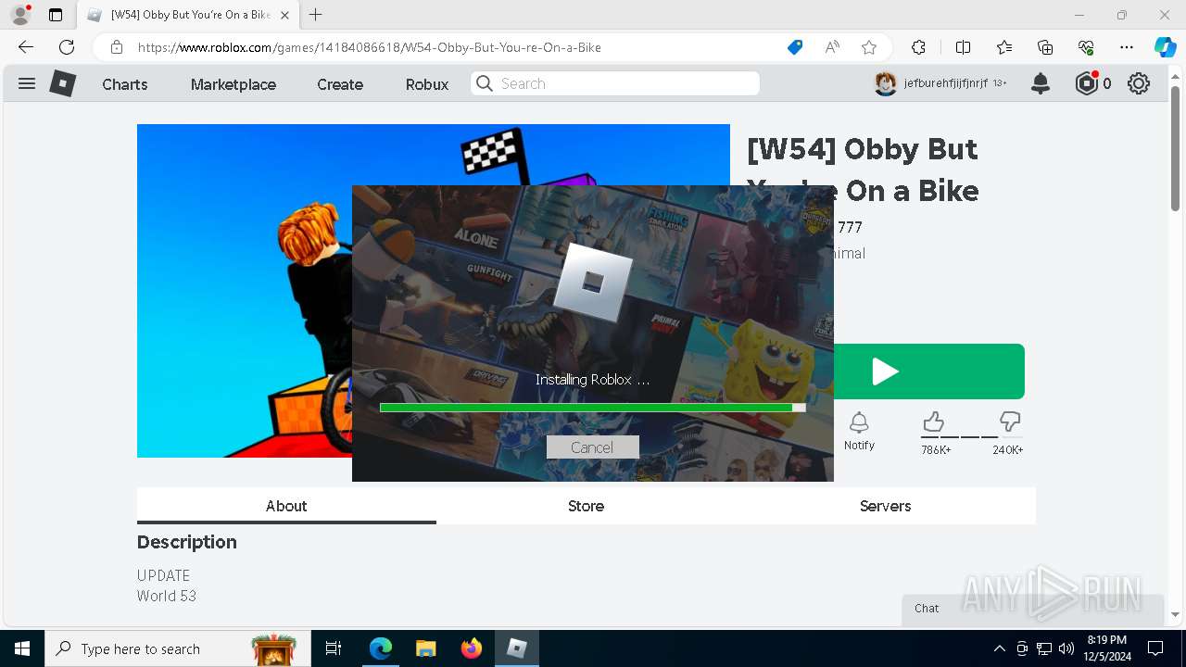Activate Read aloud icon in address bar

(x=832, y=47)
